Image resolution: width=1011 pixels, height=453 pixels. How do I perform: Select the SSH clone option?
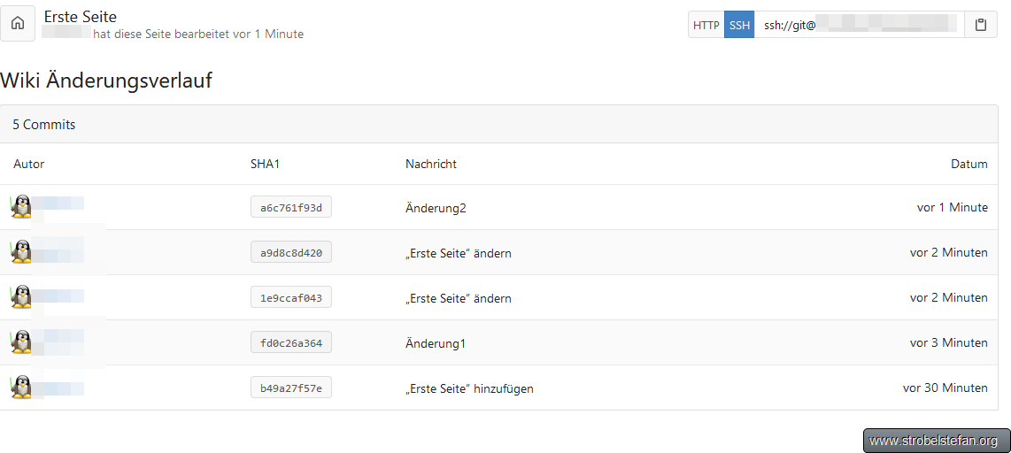739,25
